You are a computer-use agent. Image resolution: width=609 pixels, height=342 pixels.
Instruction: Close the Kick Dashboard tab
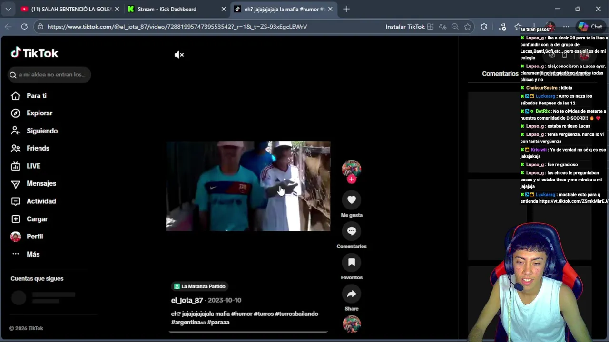pos(224,9)
